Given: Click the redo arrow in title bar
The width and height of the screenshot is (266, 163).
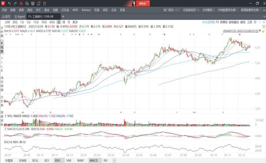Looking at the screenshot, I should (15, 4).
